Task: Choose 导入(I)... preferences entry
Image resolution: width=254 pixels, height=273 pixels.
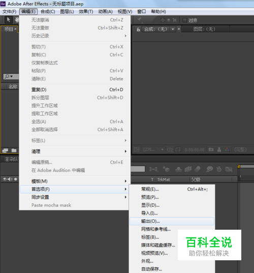Action: click(x=172, y=213)
